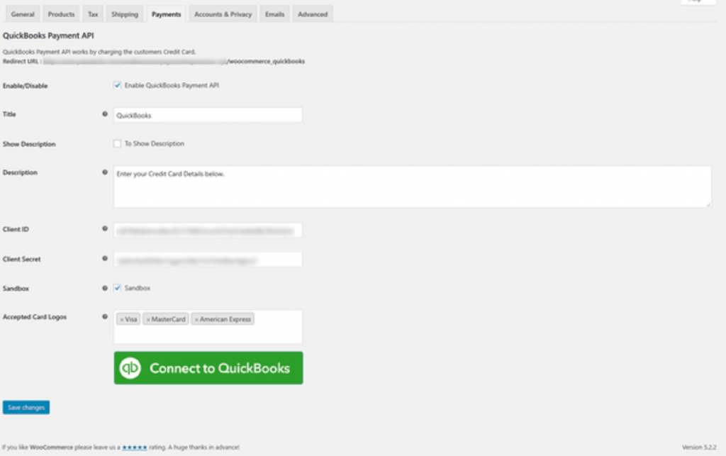Click the Accepted Card Logos label
This screenshot has width=726, height=456.
(35, 317)
